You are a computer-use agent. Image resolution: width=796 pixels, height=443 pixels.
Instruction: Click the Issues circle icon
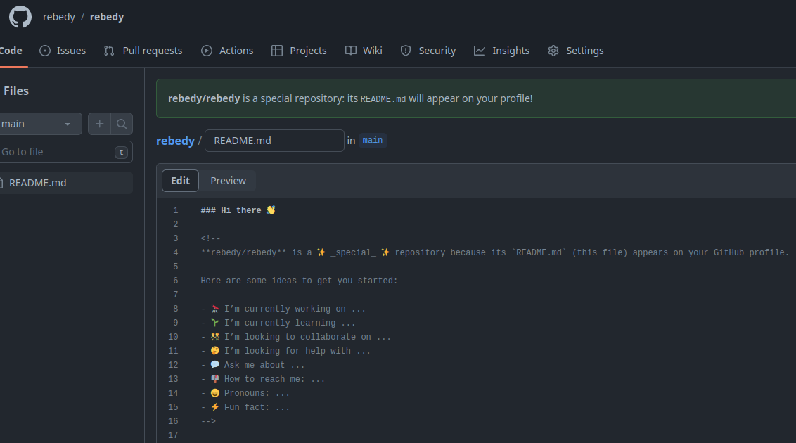pos(45,51)
